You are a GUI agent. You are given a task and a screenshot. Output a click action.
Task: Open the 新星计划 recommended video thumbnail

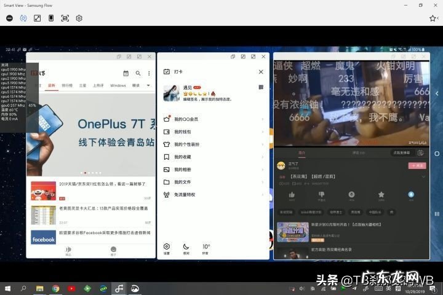[293, 232]
